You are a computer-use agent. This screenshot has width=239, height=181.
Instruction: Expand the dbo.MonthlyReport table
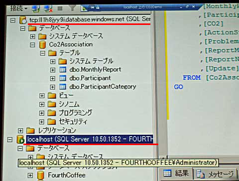click(x=52, y=70)
